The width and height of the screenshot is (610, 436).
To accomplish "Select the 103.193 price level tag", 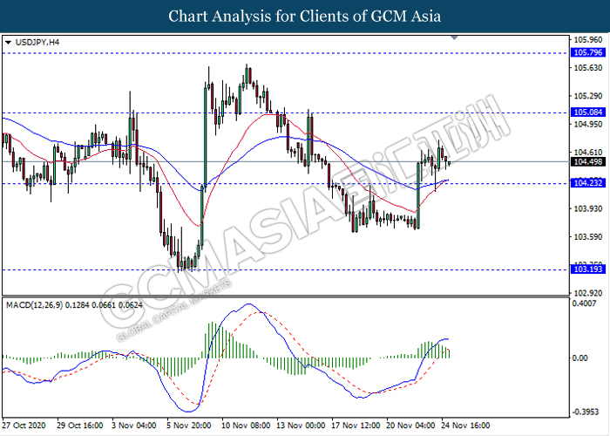I will pyautogui.click(x=585, y=270).
